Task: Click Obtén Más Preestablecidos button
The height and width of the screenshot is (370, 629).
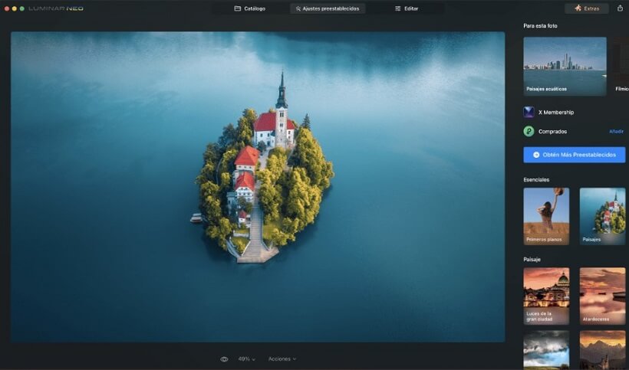Action: pyautogui.click(x=574, y=155)
